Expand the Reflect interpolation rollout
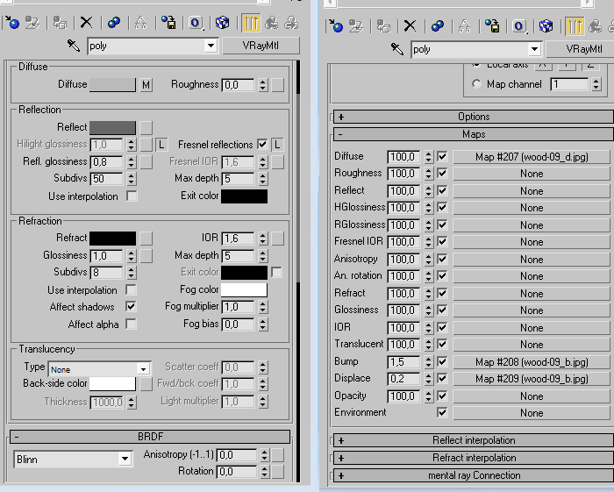614x492 pixels. pos(472,440)
